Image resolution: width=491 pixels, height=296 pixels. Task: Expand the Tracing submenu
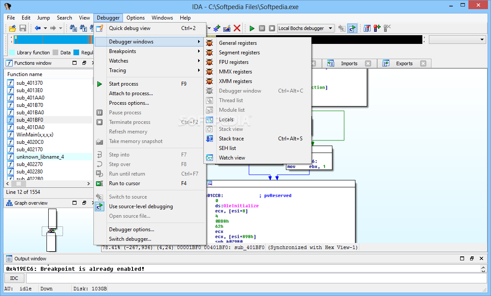coord(149,70)
